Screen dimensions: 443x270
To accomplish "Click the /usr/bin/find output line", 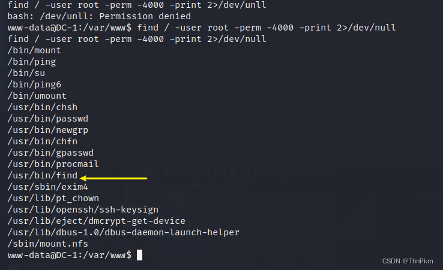I will (43, 175).
